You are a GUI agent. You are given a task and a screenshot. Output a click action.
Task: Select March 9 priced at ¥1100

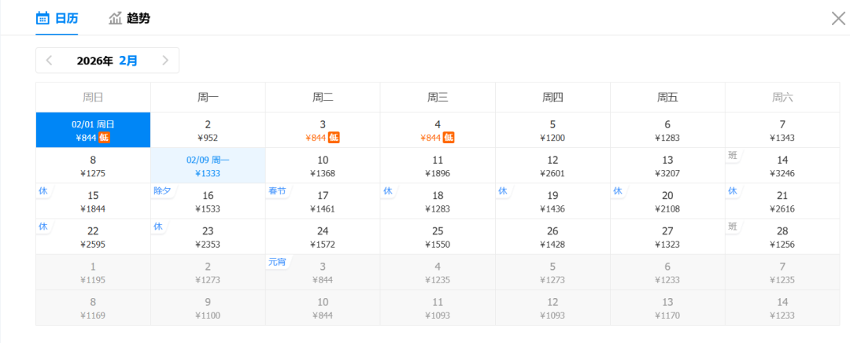click(208, 308)
